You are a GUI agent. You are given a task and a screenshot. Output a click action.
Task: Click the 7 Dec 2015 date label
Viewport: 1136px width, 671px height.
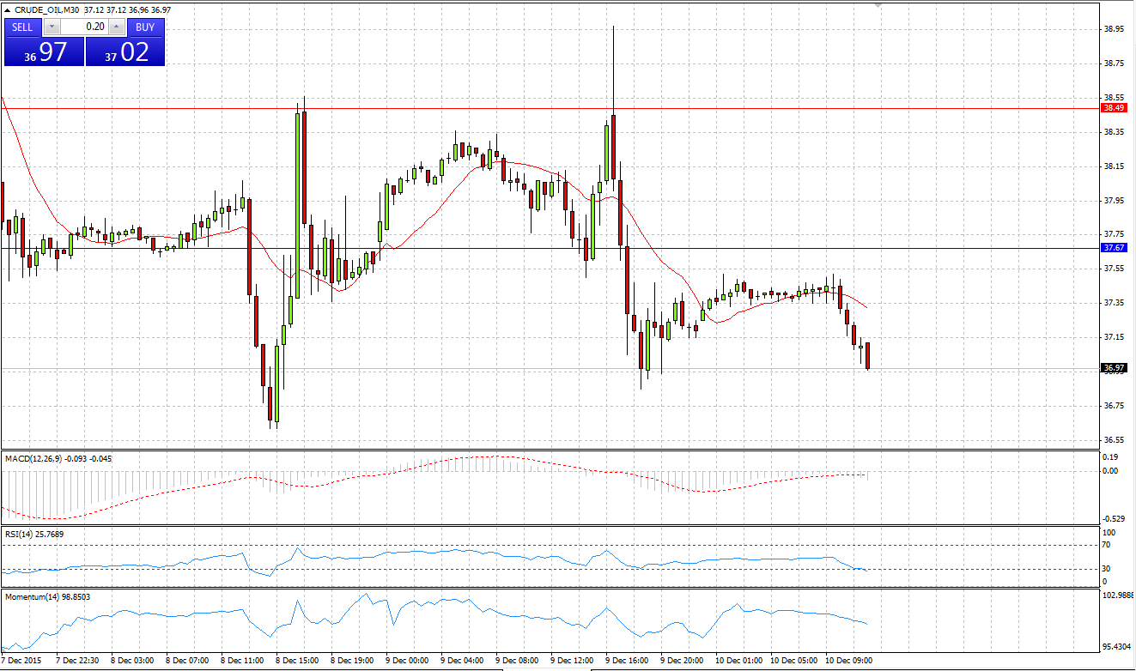21,661
